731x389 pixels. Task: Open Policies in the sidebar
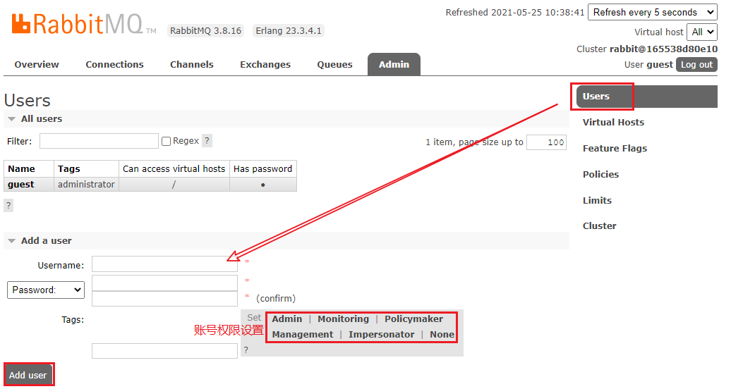point(601,175)
